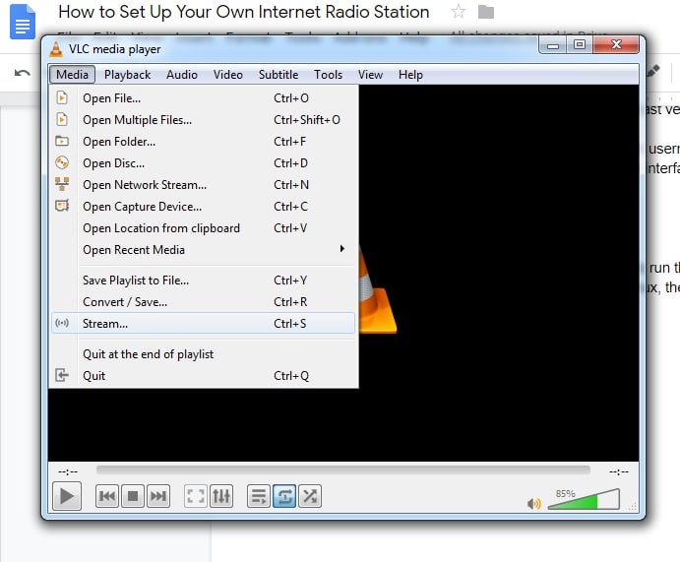This screenshot has width=680, height=562.
Task: Open the Playback menu
Action: 128,75
